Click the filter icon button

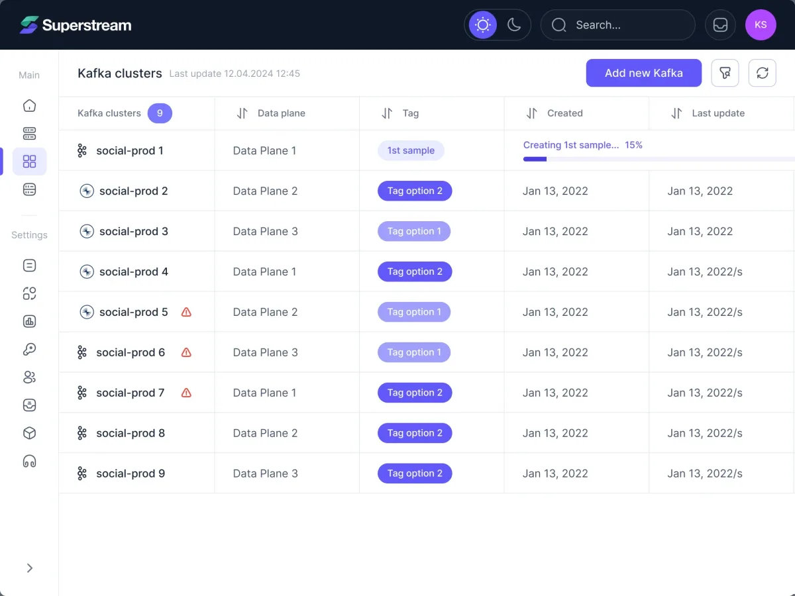pos(725,73)
